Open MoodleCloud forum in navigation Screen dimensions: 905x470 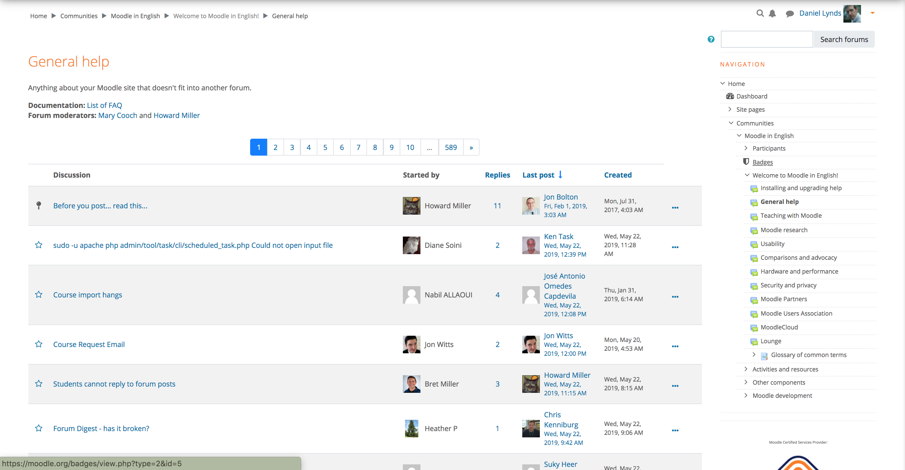tap(779, 327)
